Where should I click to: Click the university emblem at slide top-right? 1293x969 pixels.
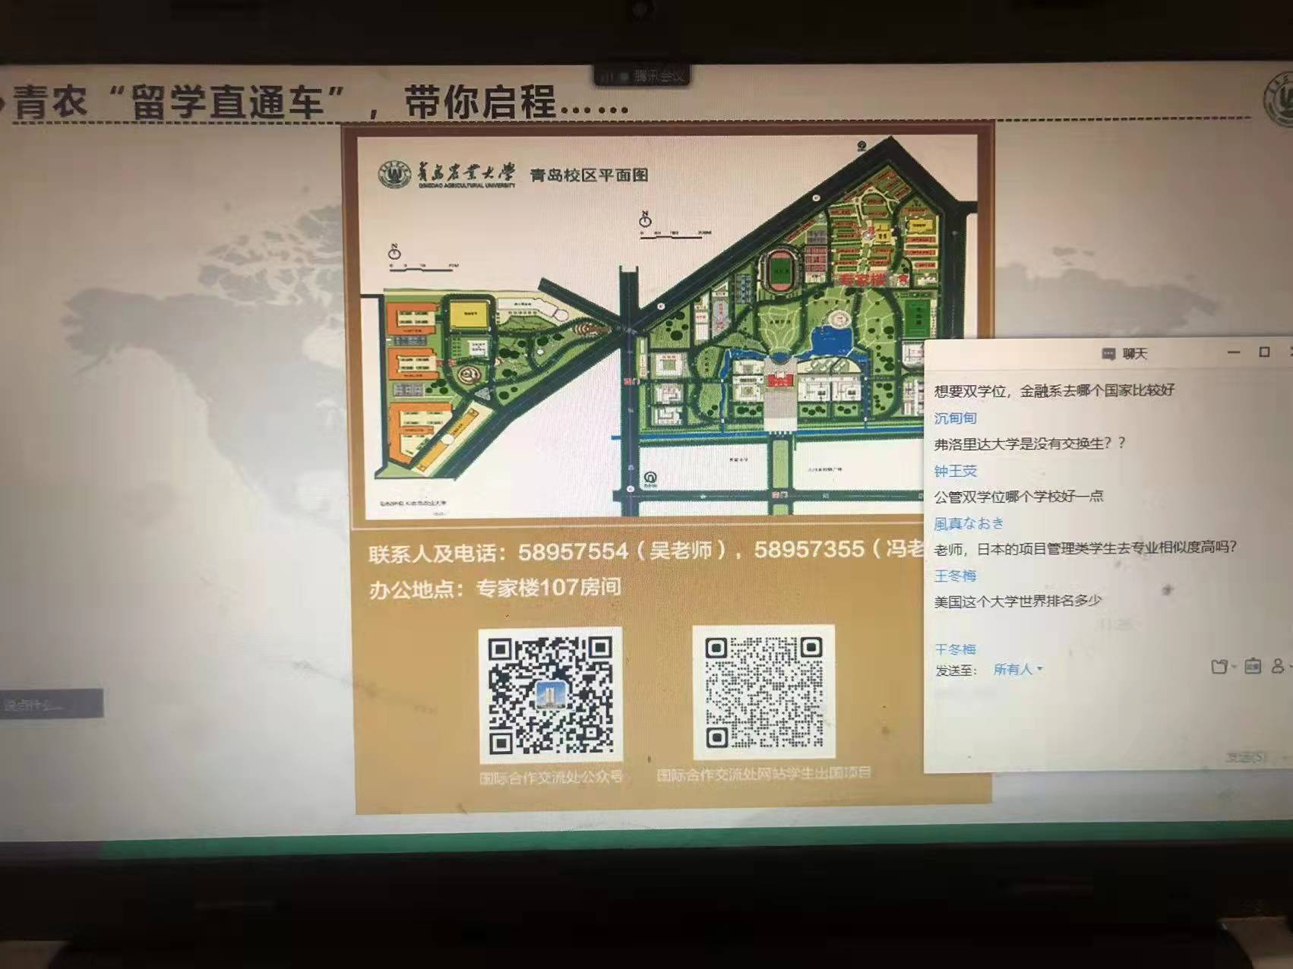click(x=1278, y=101)
